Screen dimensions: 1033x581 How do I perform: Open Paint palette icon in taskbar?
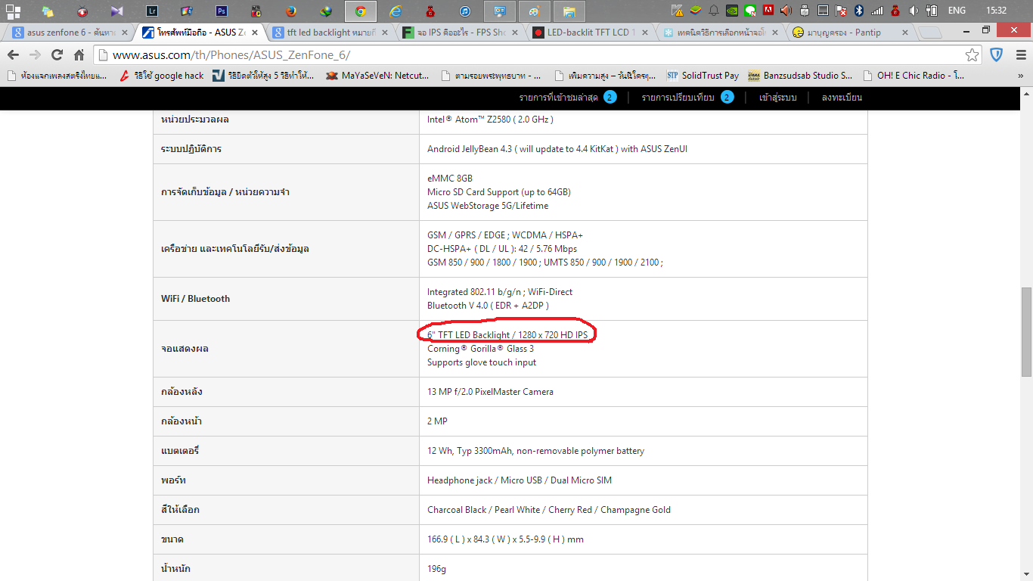[535, 11]
